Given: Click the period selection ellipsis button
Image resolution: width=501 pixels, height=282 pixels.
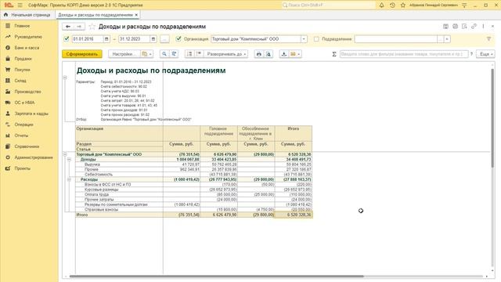Looking at the screenshot, I should click(x=164, y=39).
